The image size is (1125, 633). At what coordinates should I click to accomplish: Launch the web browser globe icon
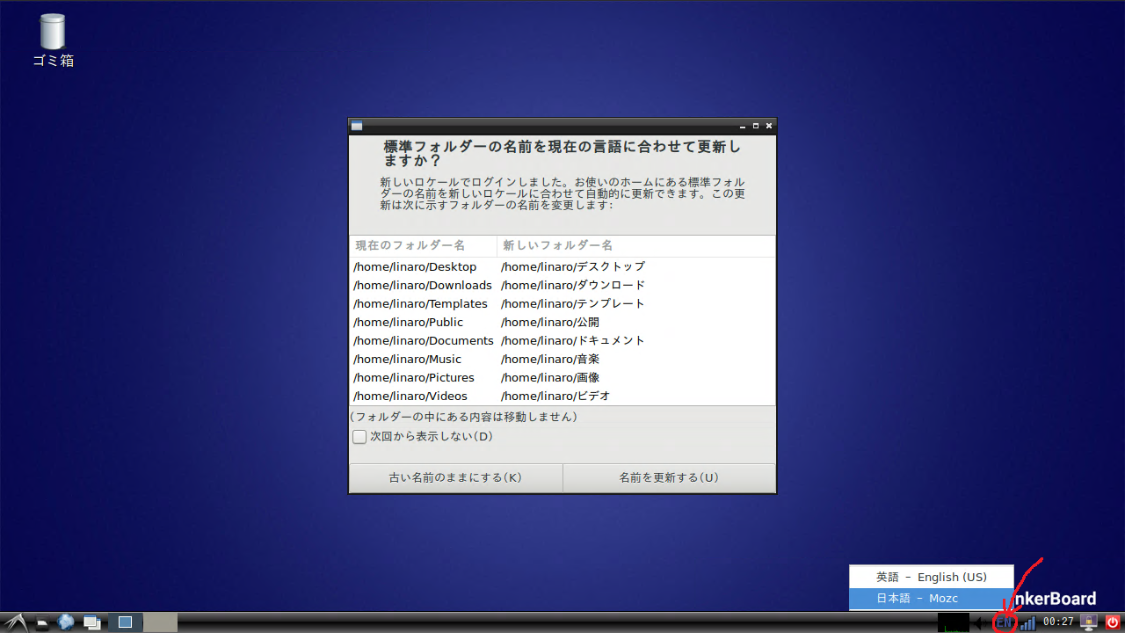pos(66,622)
